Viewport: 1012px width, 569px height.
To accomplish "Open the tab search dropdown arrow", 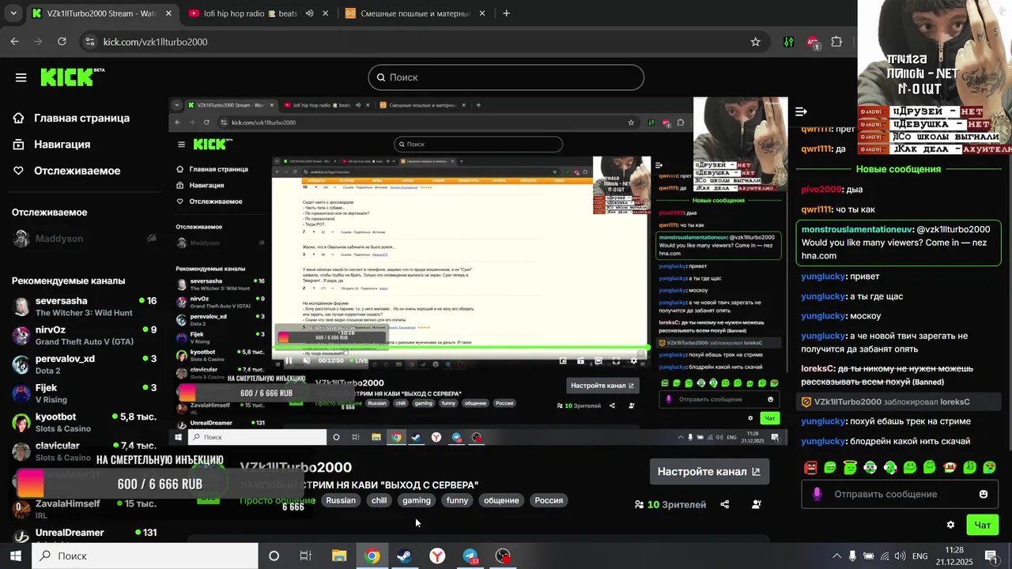I will click(x=12, y=13).
